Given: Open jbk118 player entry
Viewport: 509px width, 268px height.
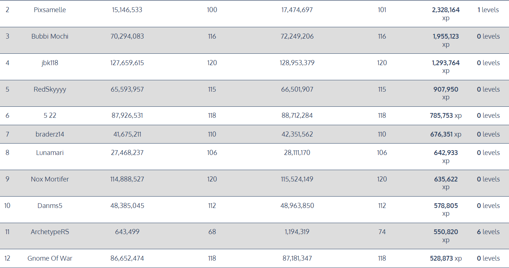Looking at the screenshot, I should pos(50,63).
